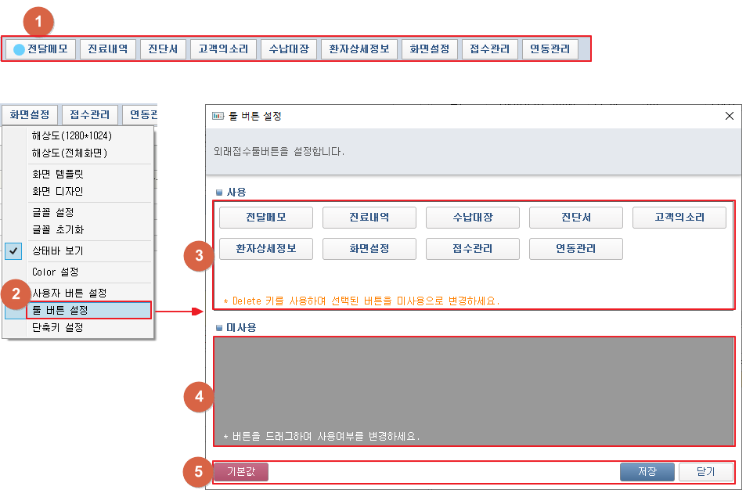
Task: Click the 툴 버튼 설정 title icon
Action: [218, 116]
